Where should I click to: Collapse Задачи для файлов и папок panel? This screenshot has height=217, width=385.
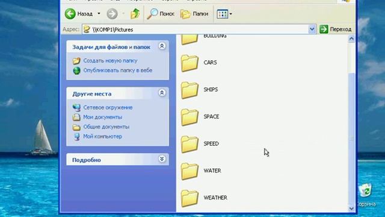pos(162,46)
